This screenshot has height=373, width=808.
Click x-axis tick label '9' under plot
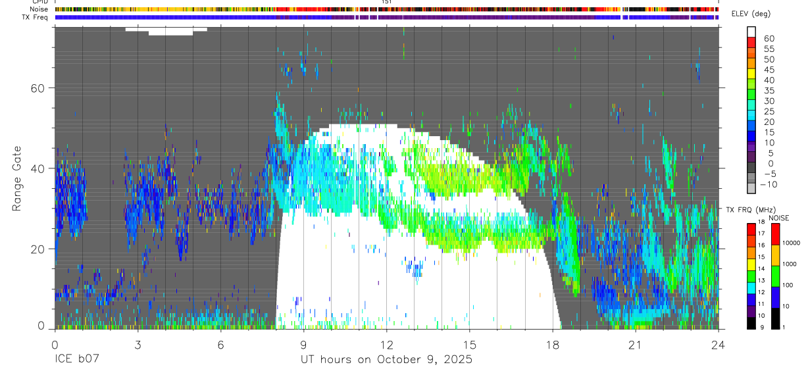pyautogui.click(x=303, y=345)
